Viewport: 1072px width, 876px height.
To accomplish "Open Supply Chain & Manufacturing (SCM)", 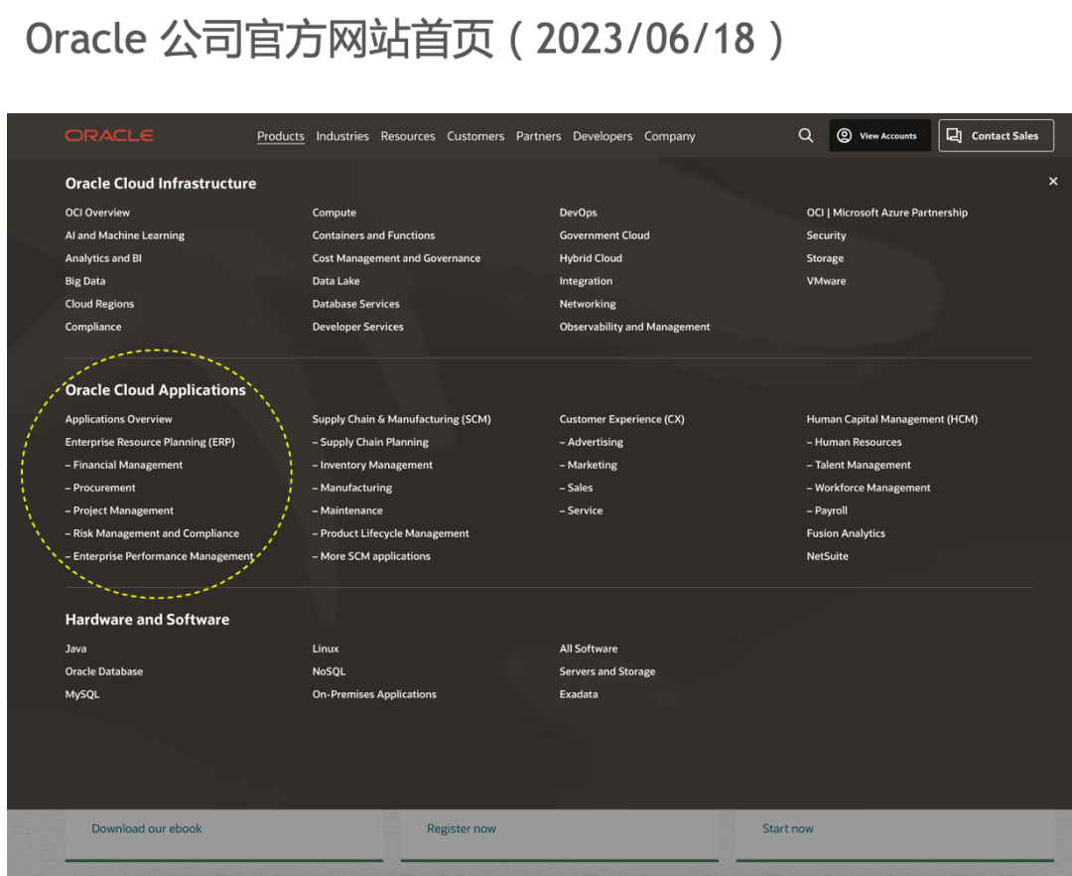I will coord(402,419).
